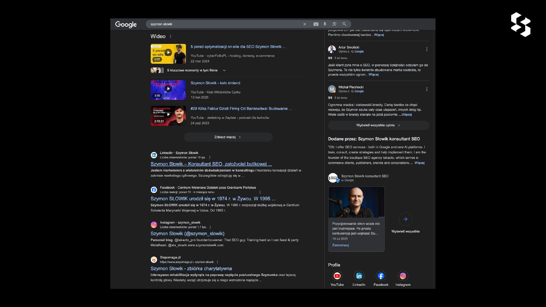Open the Facebook profile icon
This screenshot has height=307, width=546.
tap(381, 276)
